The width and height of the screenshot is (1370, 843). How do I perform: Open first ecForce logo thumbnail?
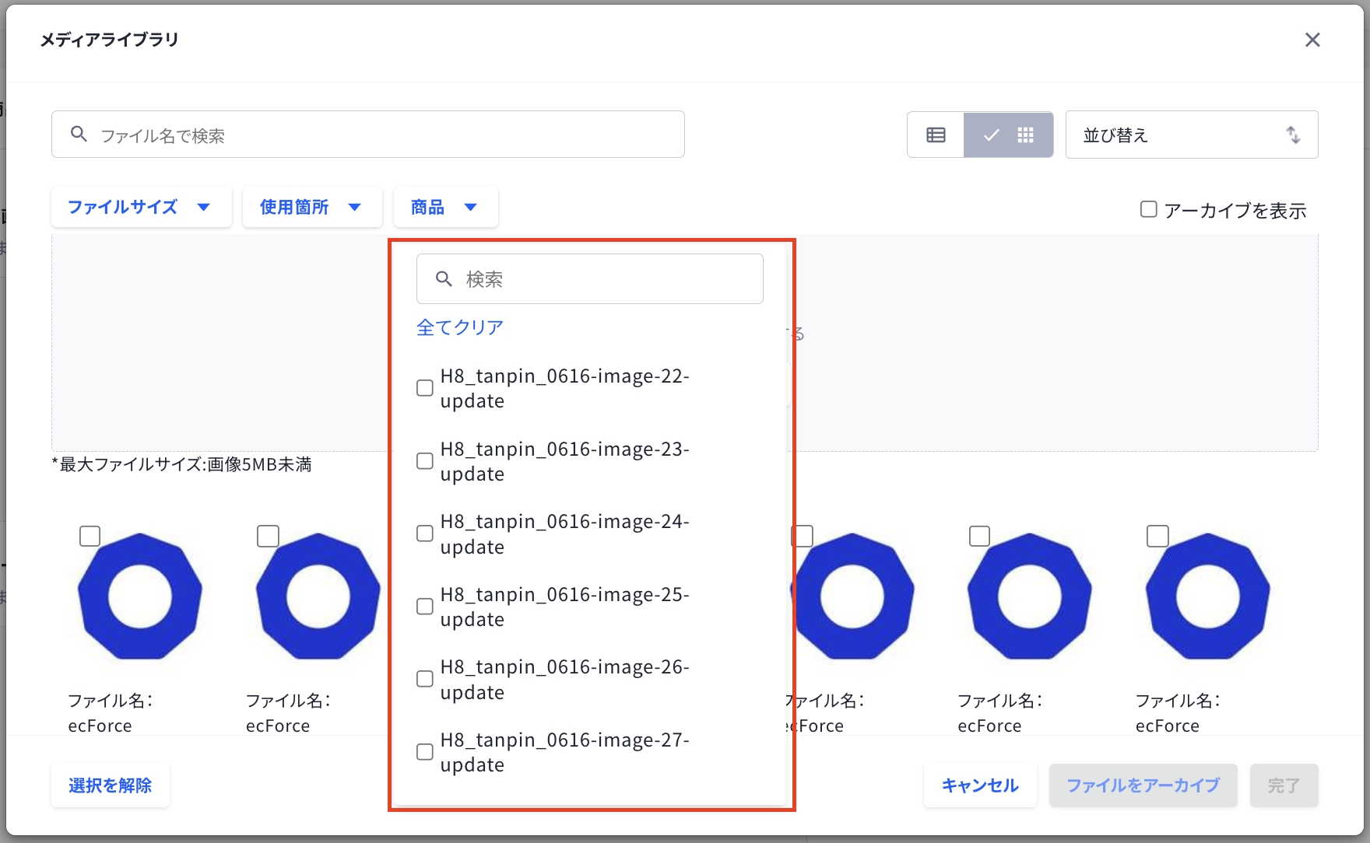[140, 596]
